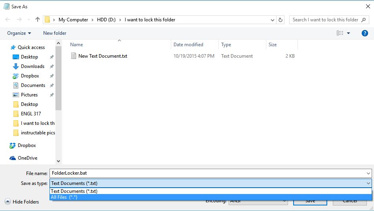Viewport: 374px width, 211px height.
Task: Choose All Files (*.*) from the list
Action: coord(211,197)
